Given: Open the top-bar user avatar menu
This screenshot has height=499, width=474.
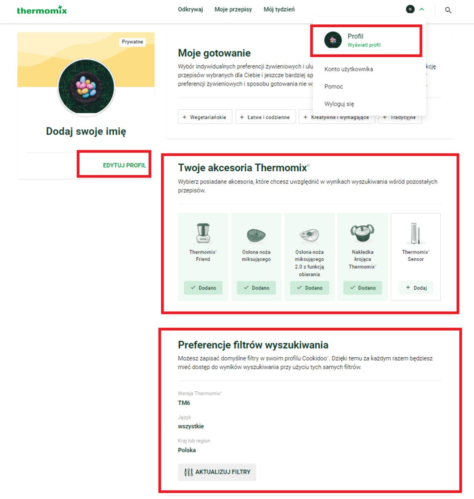Looking at the screenshot, I should 410,9.
